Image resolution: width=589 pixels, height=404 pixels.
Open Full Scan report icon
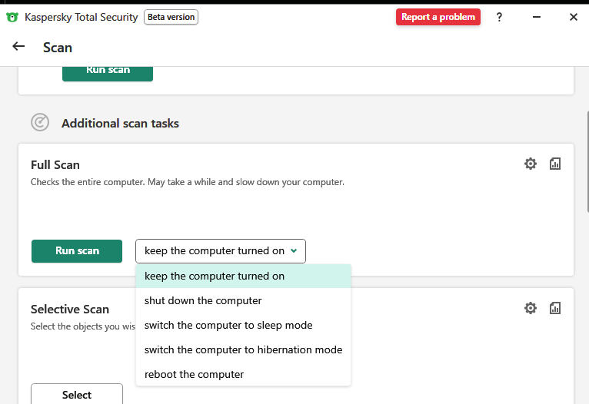[x=555, y=164]
